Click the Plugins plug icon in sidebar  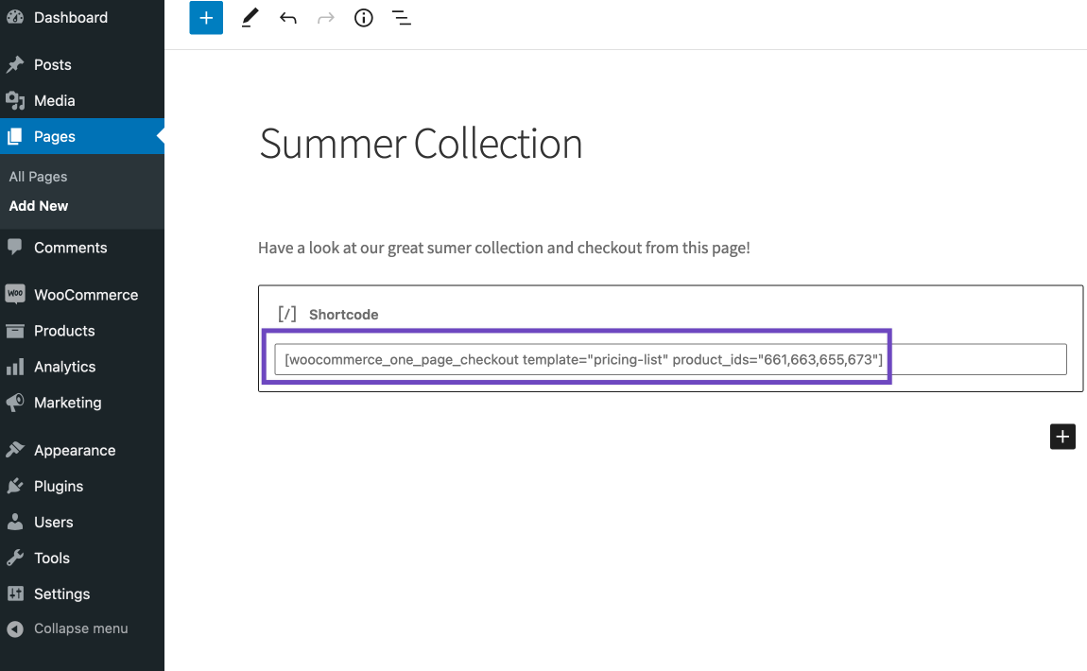click(x=15, y=486)
